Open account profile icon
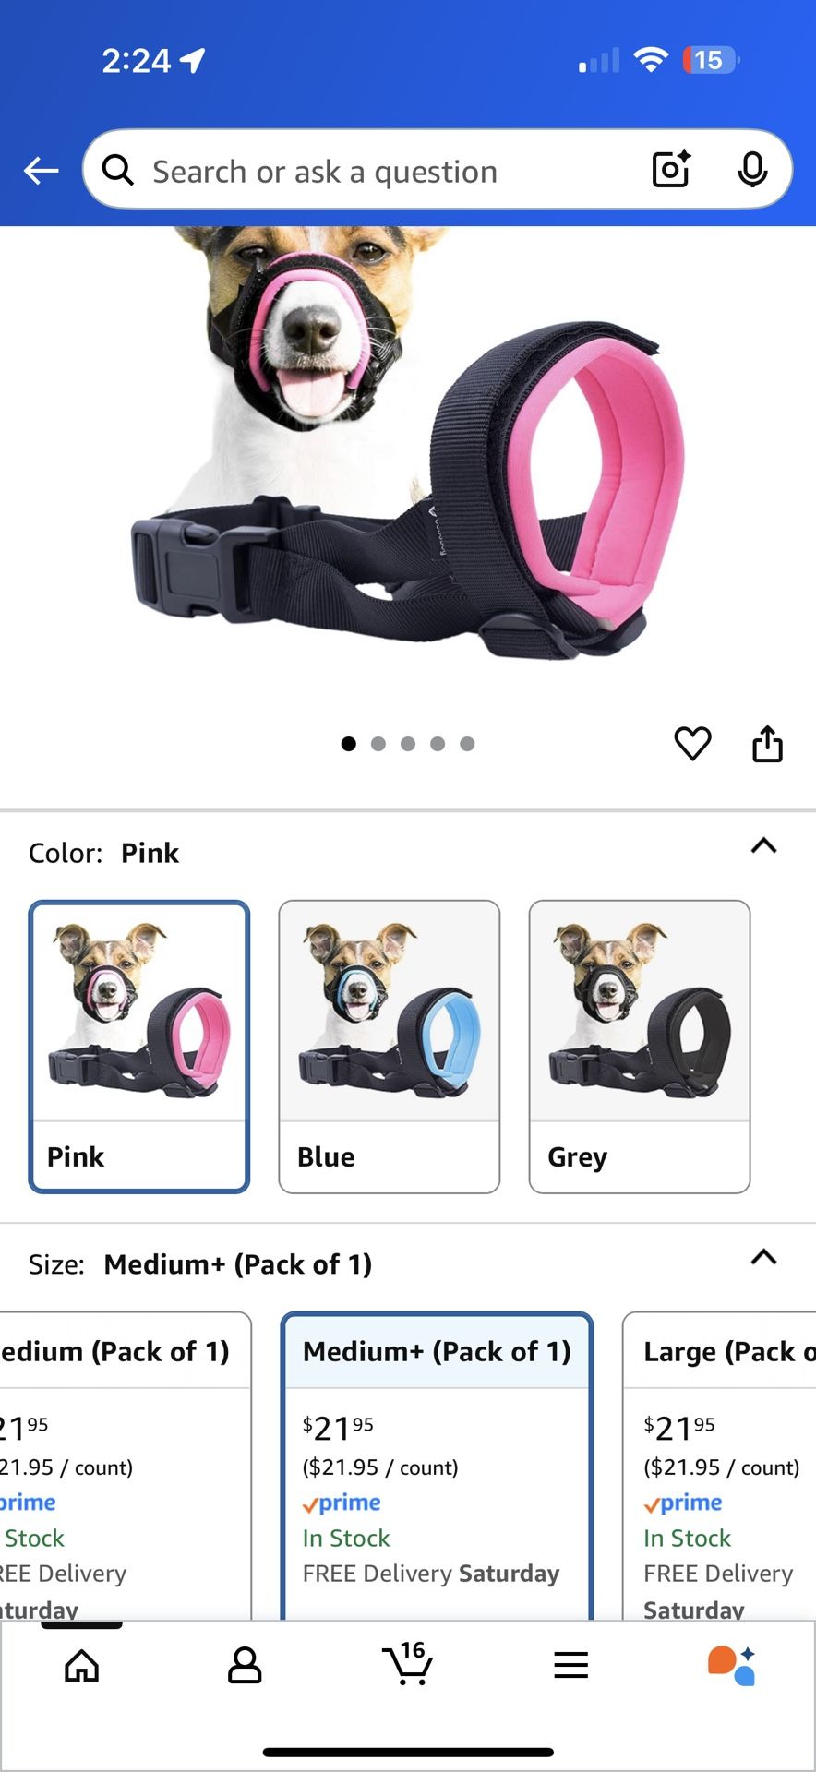The height and width of the screenshot is (1772, 816). 245,1666
